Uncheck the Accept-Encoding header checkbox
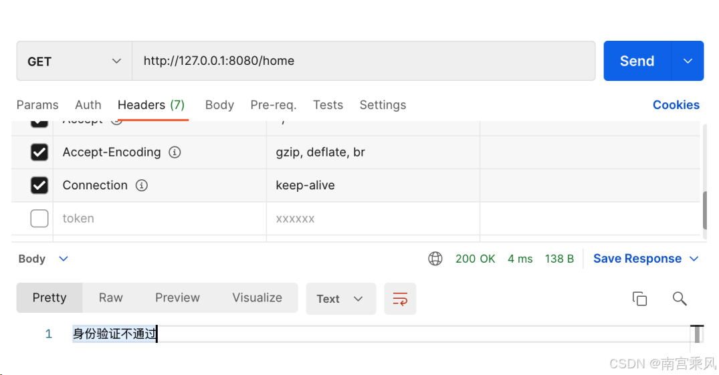This screenshot has width=719, height=375. [x=39, y=152]
